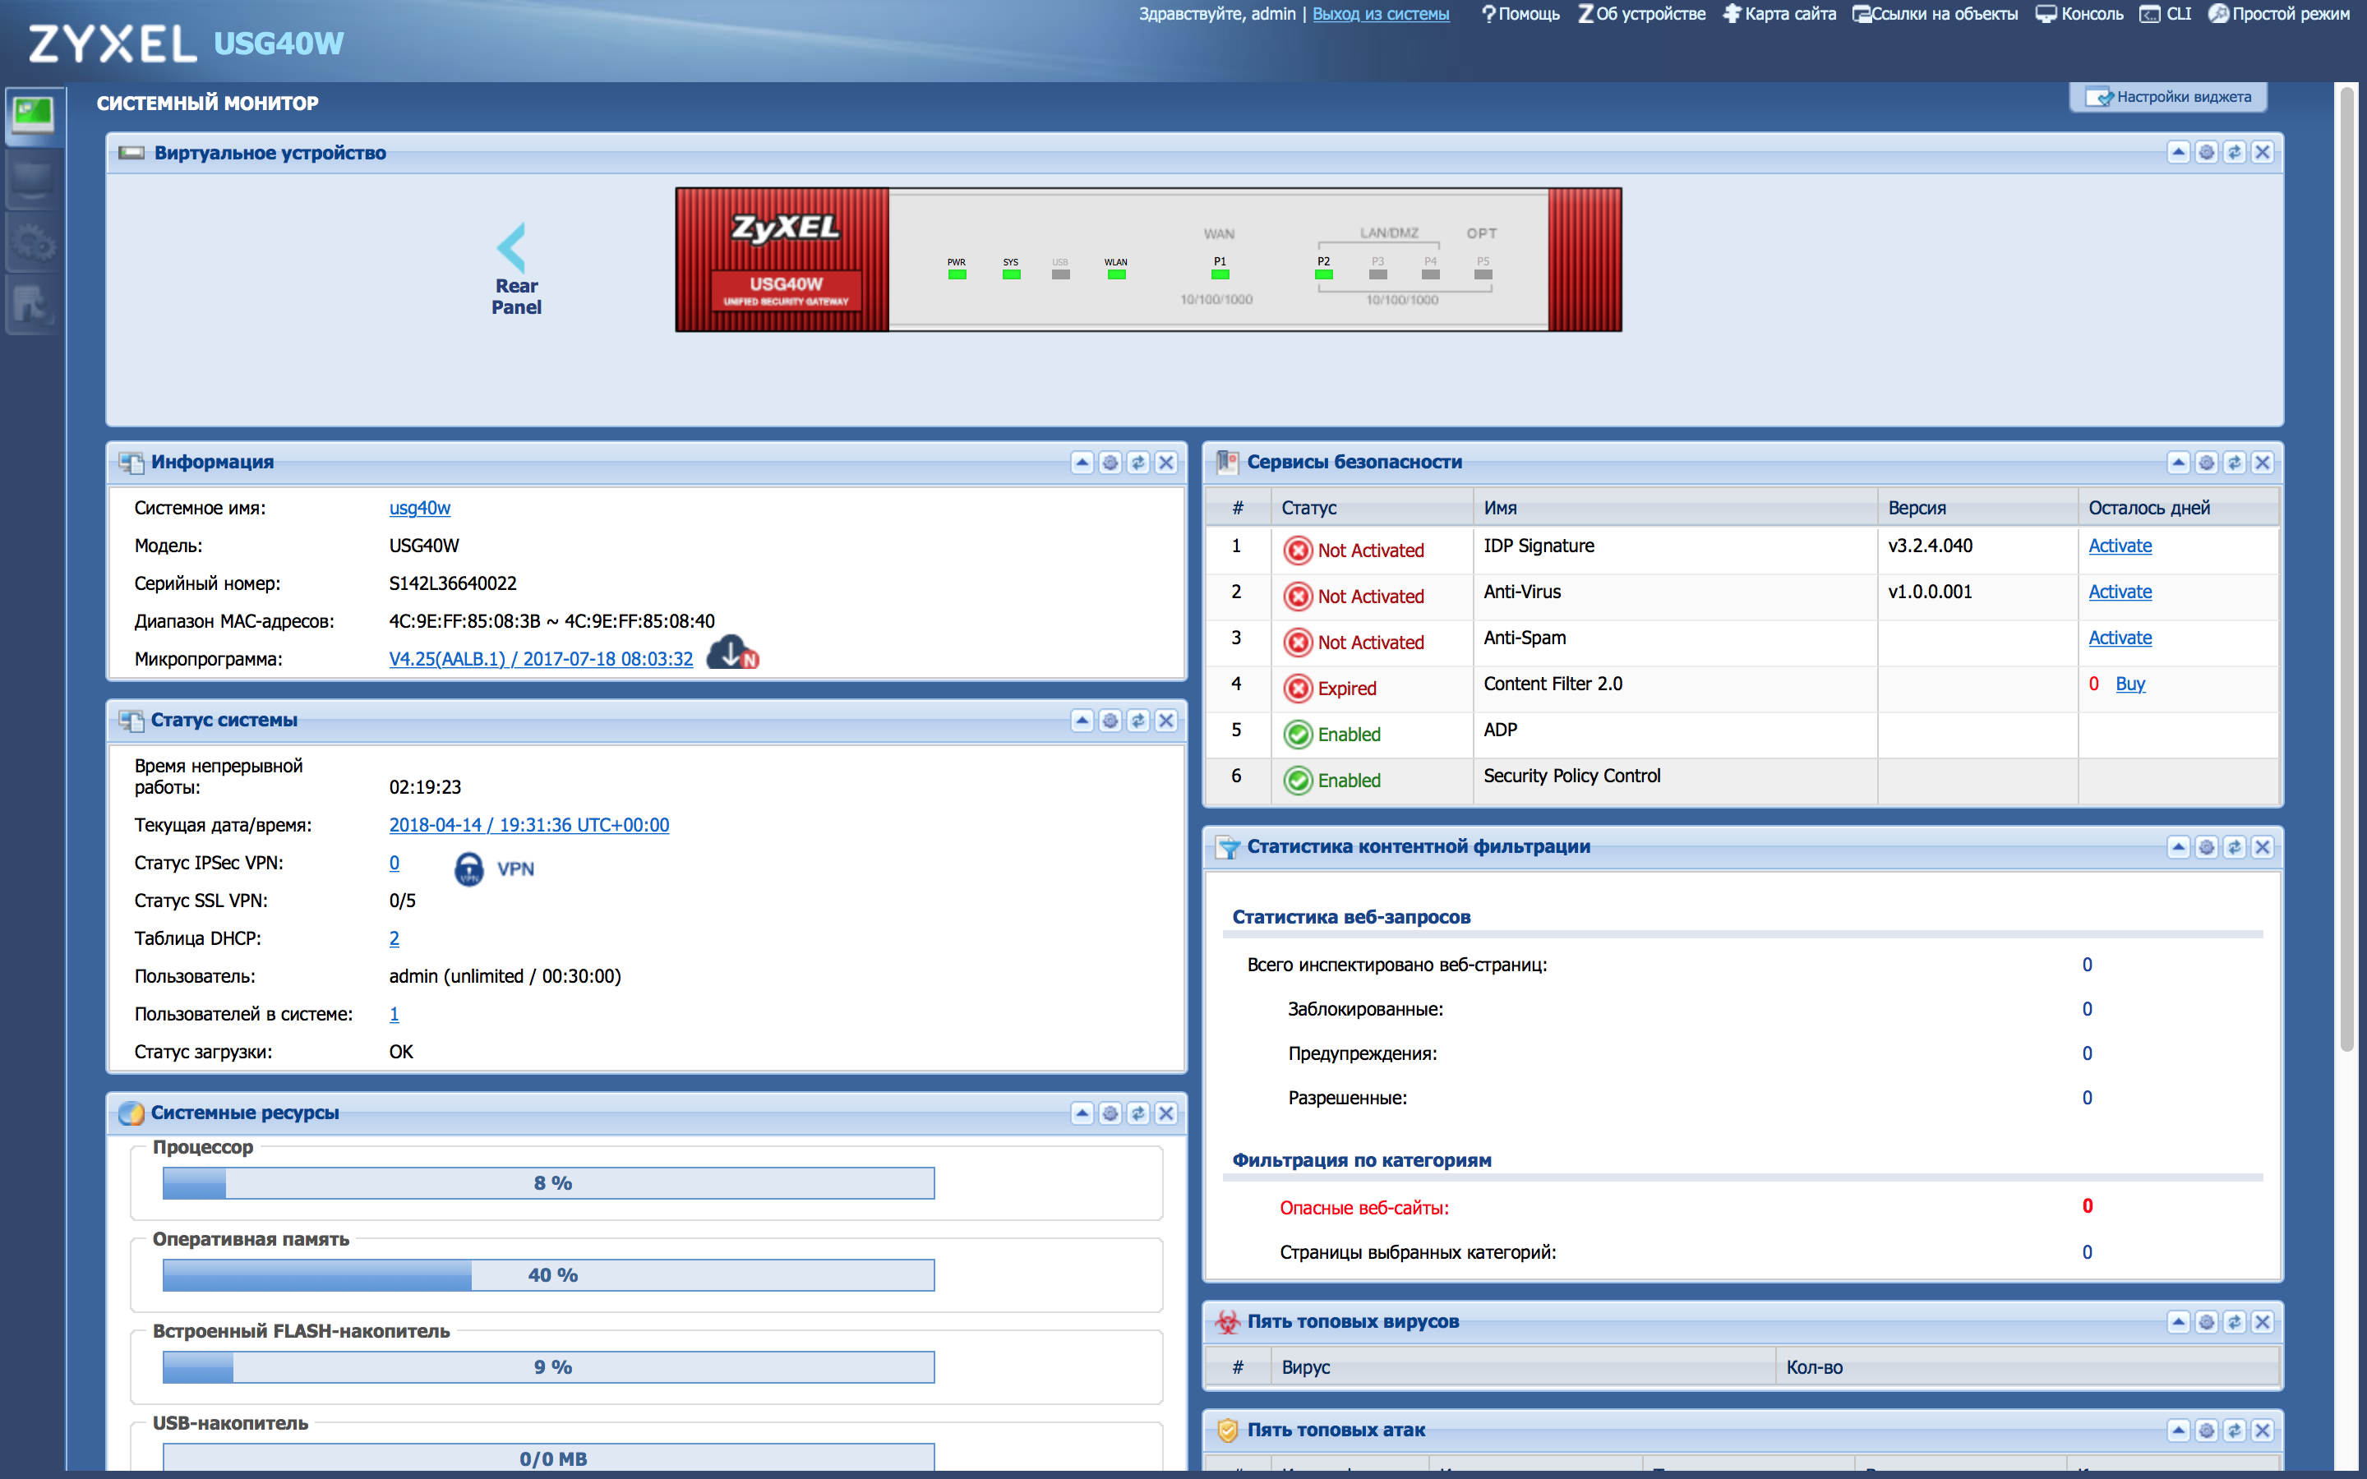Open settings of Системные ресурсы widget
This screenshot has width=2367, height=1479.
click(1110, 1113)
